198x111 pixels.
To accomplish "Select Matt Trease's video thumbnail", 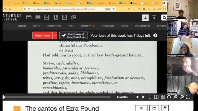I will click(183, 28).
